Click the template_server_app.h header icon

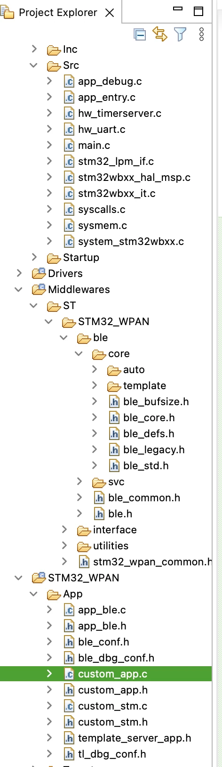coord(69,738)
